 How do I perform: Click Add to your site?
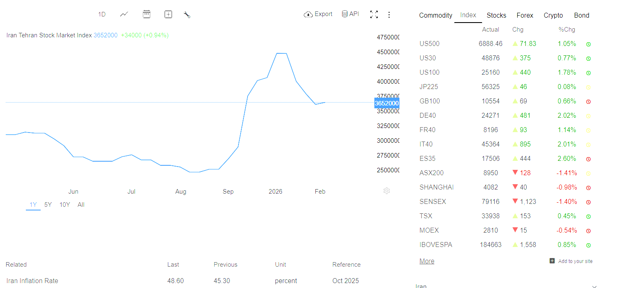575,261
